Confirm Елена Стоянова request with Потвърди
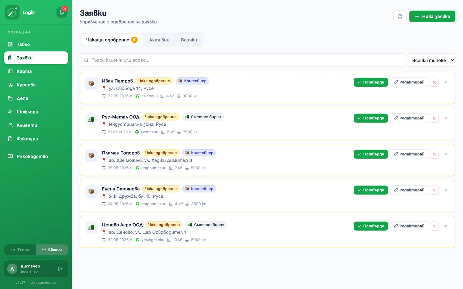The width and height of the screenshot is (463, 289). 371,190
